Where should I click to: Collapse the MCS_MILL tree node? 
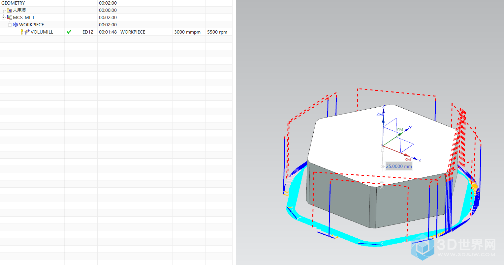click(x=4, y=17)
